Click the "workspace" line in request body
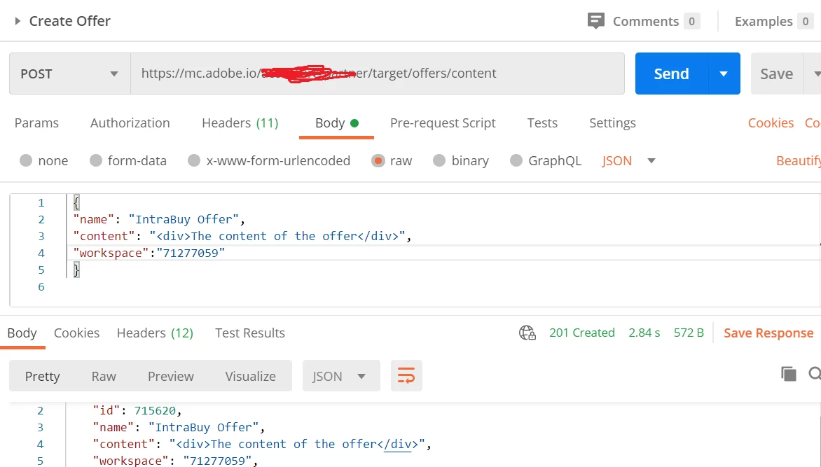The width and height of the screenshot is (821, 467). pyautogui.click(x=149, y=253)
